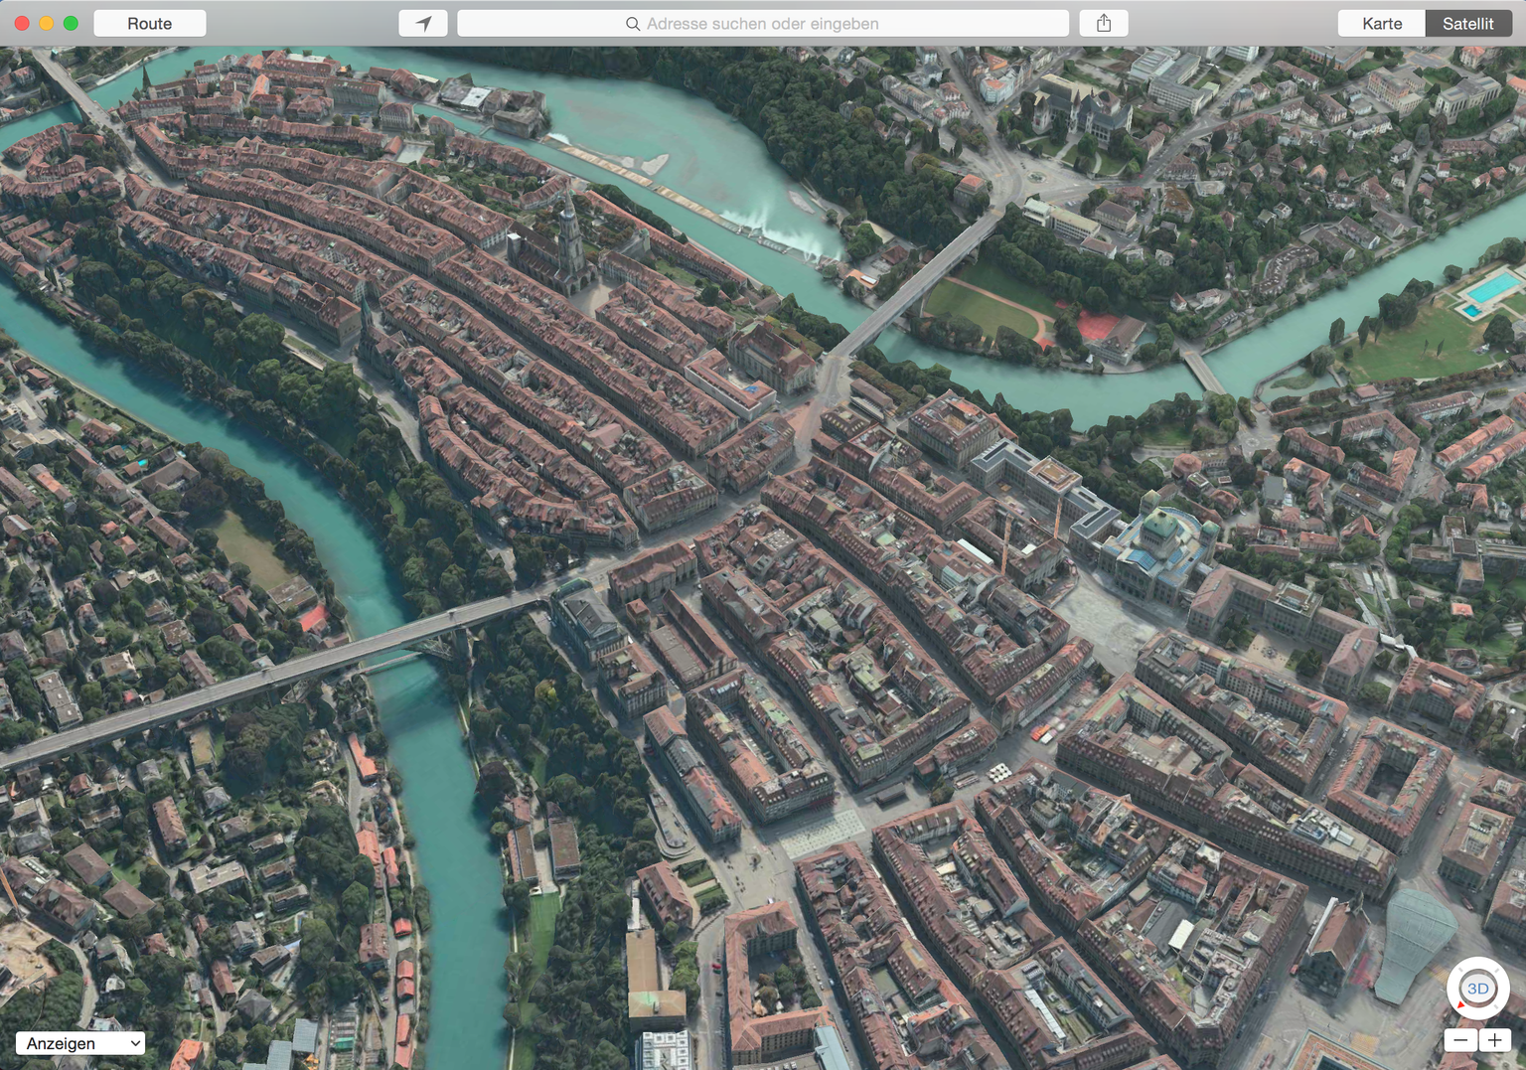Close the Maps window

[x=22, y=23]
